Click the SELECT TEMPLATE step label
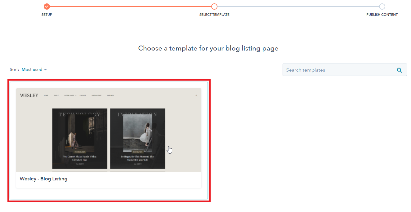The image size is (411, 212). pyautogui.click(x=214, y=15)
